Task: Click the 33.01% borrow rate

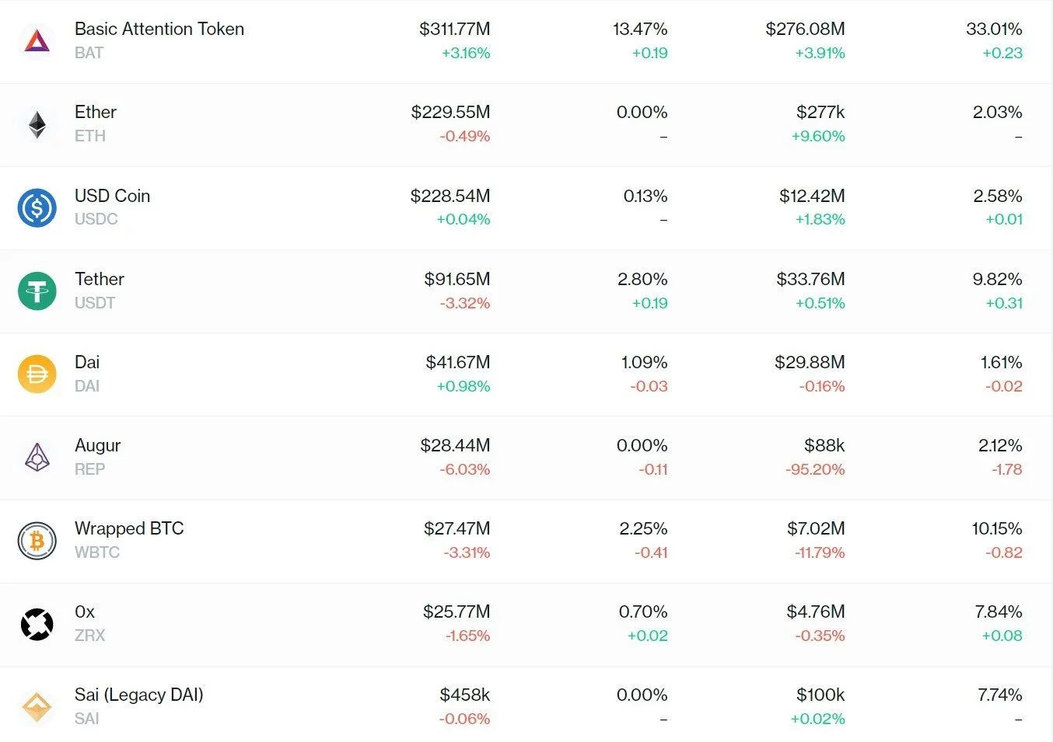Action: [x=994, y=29]
